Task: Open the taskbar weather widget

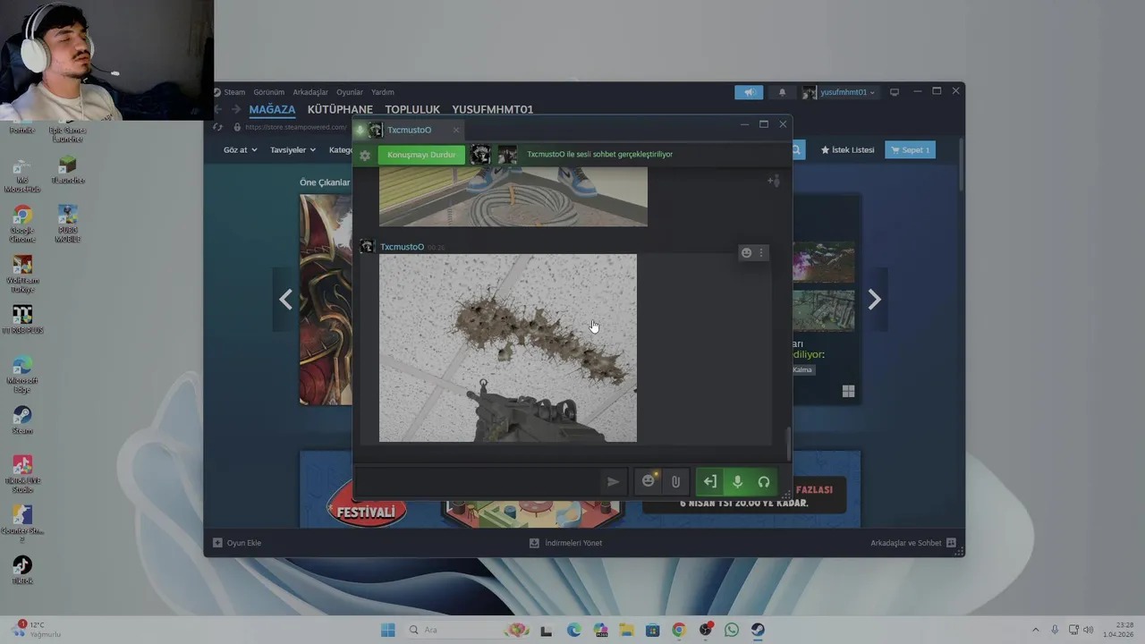Action: [x=37, y=630]
